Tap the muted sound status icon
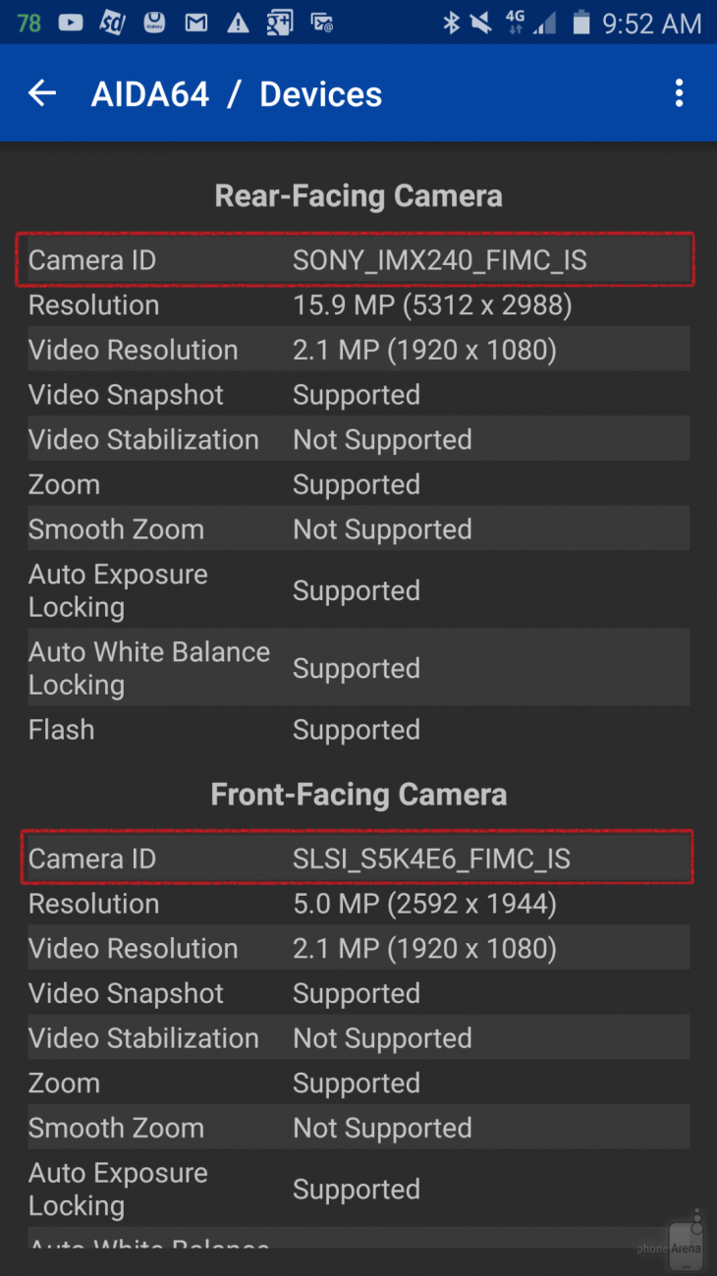The height and width of the screenshot is (1276, 717). click(481, 23)
